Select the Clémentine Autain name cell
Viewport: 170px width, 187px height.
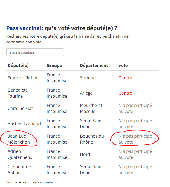19,170
